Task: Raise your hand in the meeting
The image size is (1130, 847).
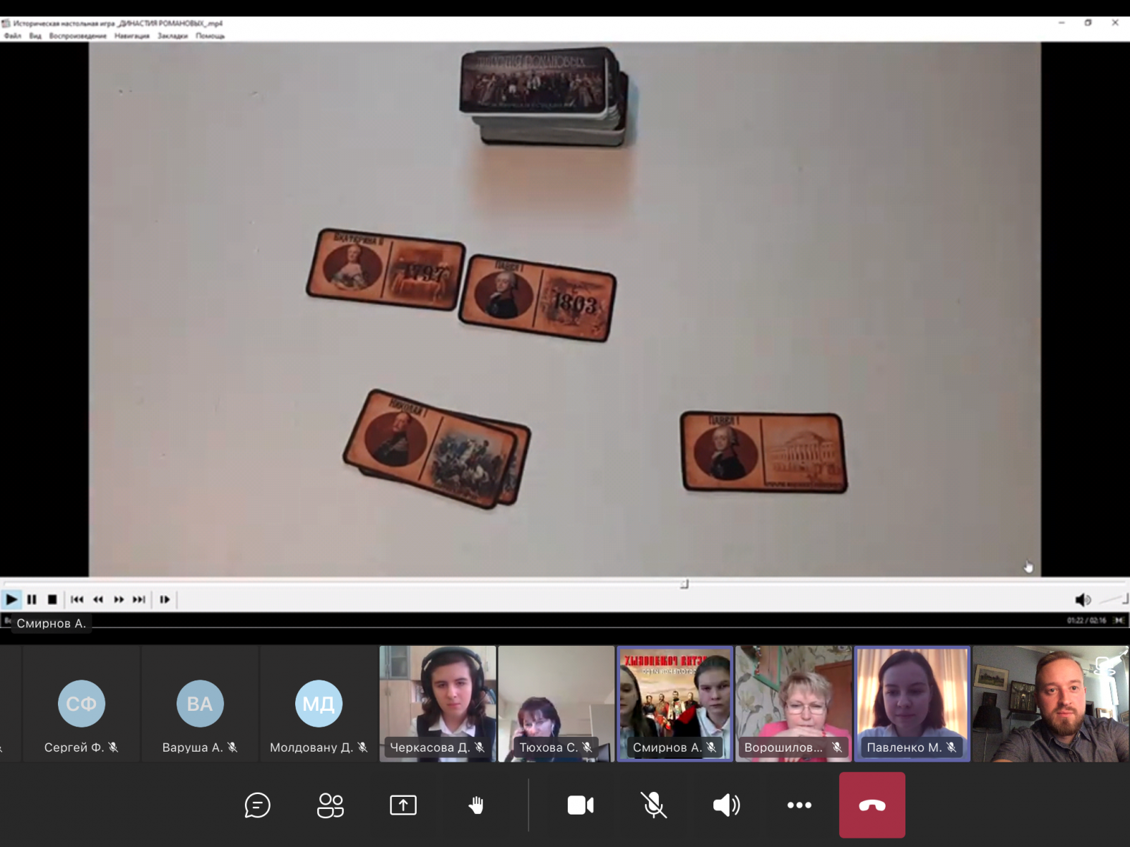Action: (x=476, y=805)
